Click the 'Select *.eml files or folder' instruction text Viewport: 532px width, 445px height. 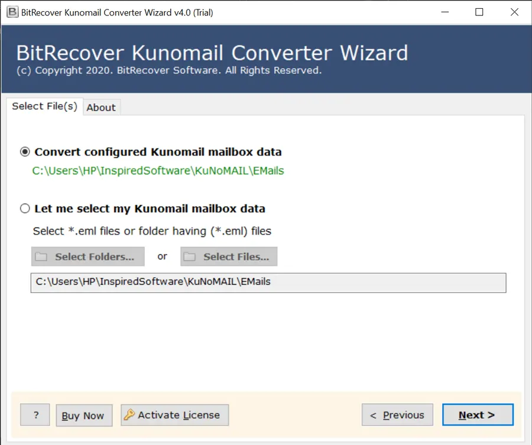click(x=152, y=231)
